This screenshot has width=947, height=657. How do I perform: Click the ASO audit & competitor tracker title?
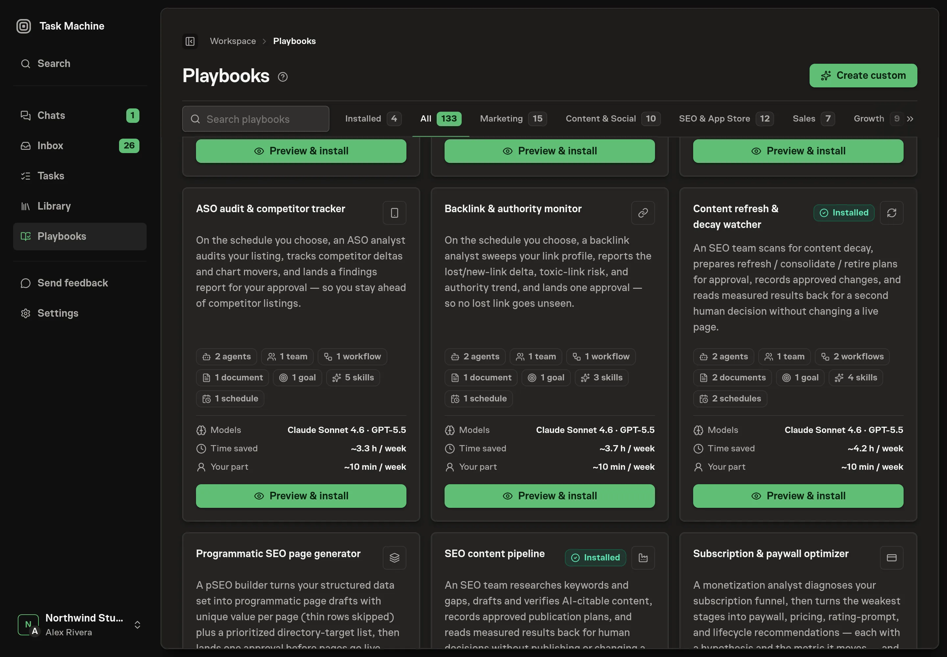pos(270,209)
